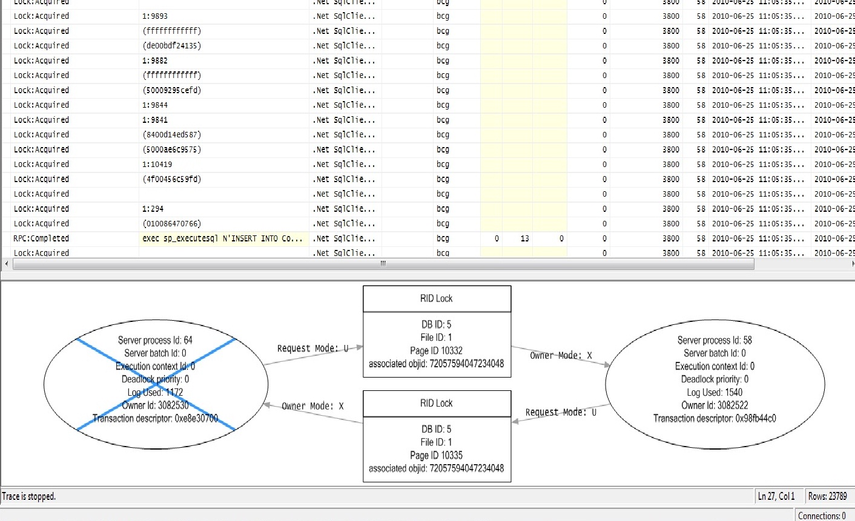855x521 pixels.
Task: Select the Server process Id 58 node
Action: tap(715, 384)
